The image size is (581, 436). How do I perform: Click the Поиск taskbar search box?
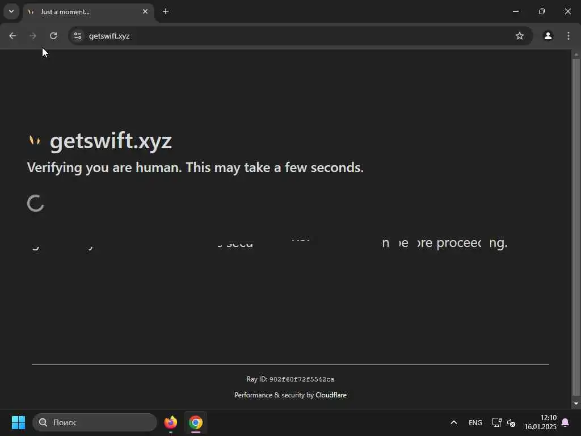[x=95, y=422]
